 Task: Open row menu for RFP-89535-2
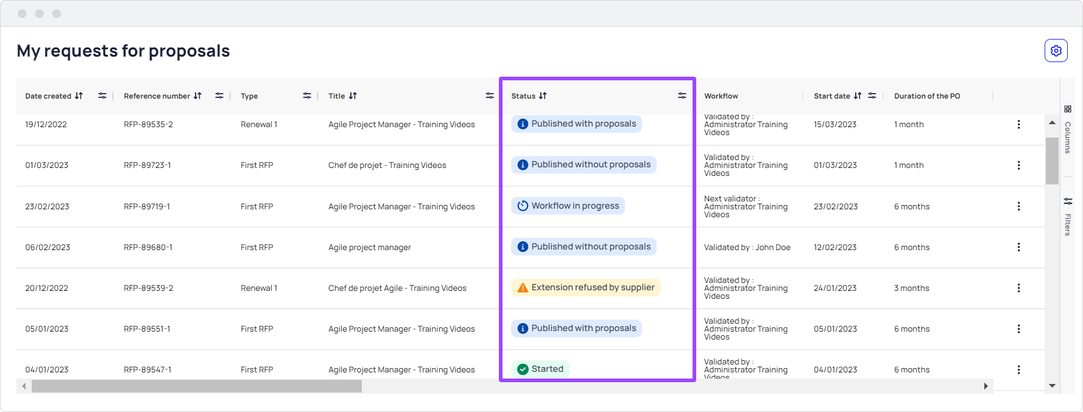coord(1018,124)
